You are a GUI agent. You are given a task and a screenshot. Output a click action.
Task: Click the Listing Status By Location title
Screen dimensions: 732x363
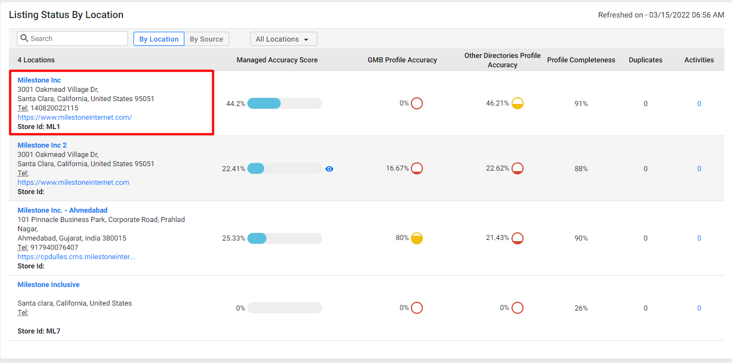click(66, 15)
